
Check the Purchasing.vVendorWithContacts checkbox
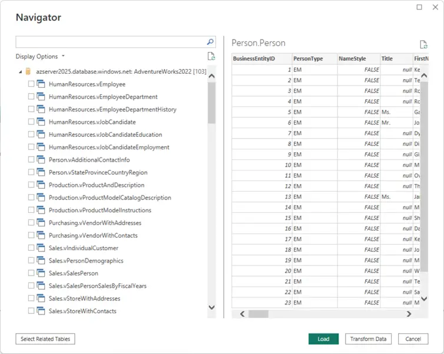(31, 235)
